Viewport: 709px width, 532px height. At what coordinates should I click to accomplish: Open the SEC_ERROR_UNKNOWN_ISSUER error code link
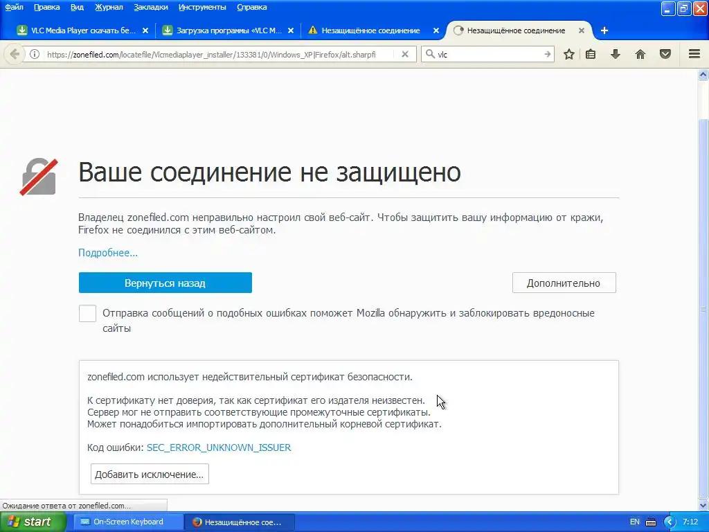(219, 447)
